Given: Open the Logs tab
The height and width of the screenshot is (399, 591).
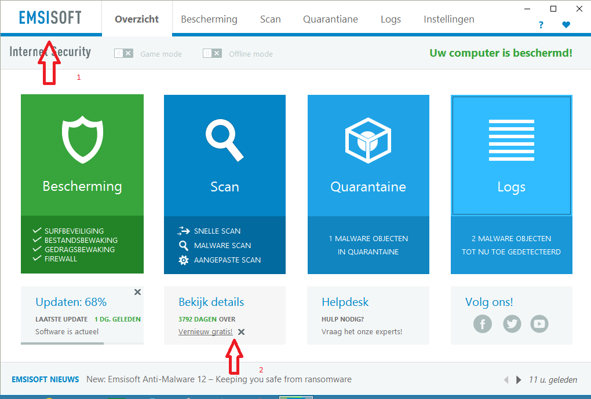Looking at the screenshot, I should pos(391,19).
